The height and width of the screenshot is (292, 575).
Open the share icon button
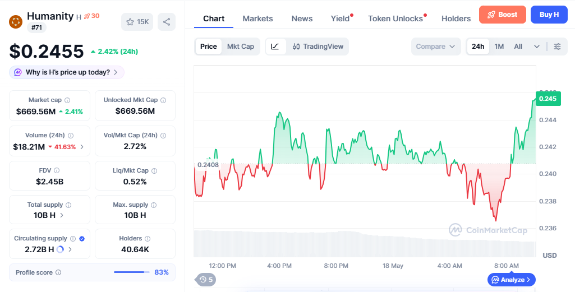pos(167,22)
